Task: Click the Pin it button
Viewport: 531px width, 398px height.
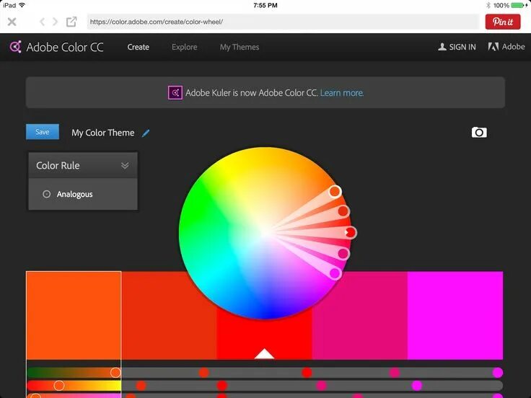Action: (x=503, y=22)
